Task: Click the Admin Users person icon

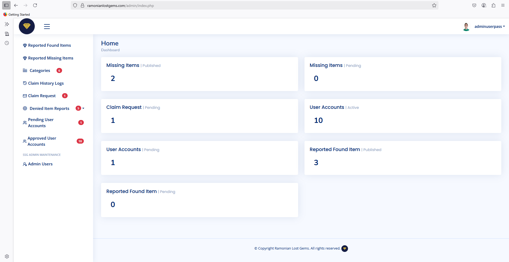Action: (x=25, y=164)
